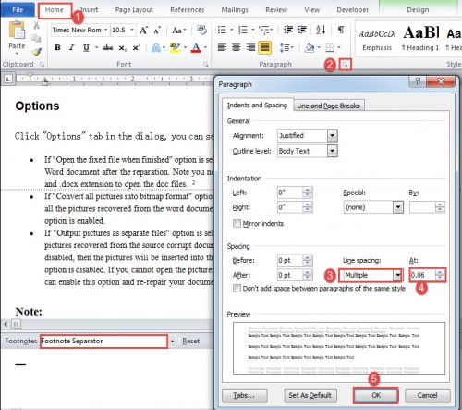Click Multilevel List icon
The image size is (462, 410).
click(264, 30)
